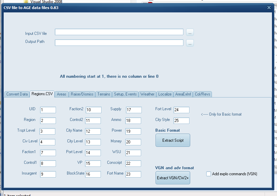Select the Localize tab
277x196 pixels.
pos(165,94)
